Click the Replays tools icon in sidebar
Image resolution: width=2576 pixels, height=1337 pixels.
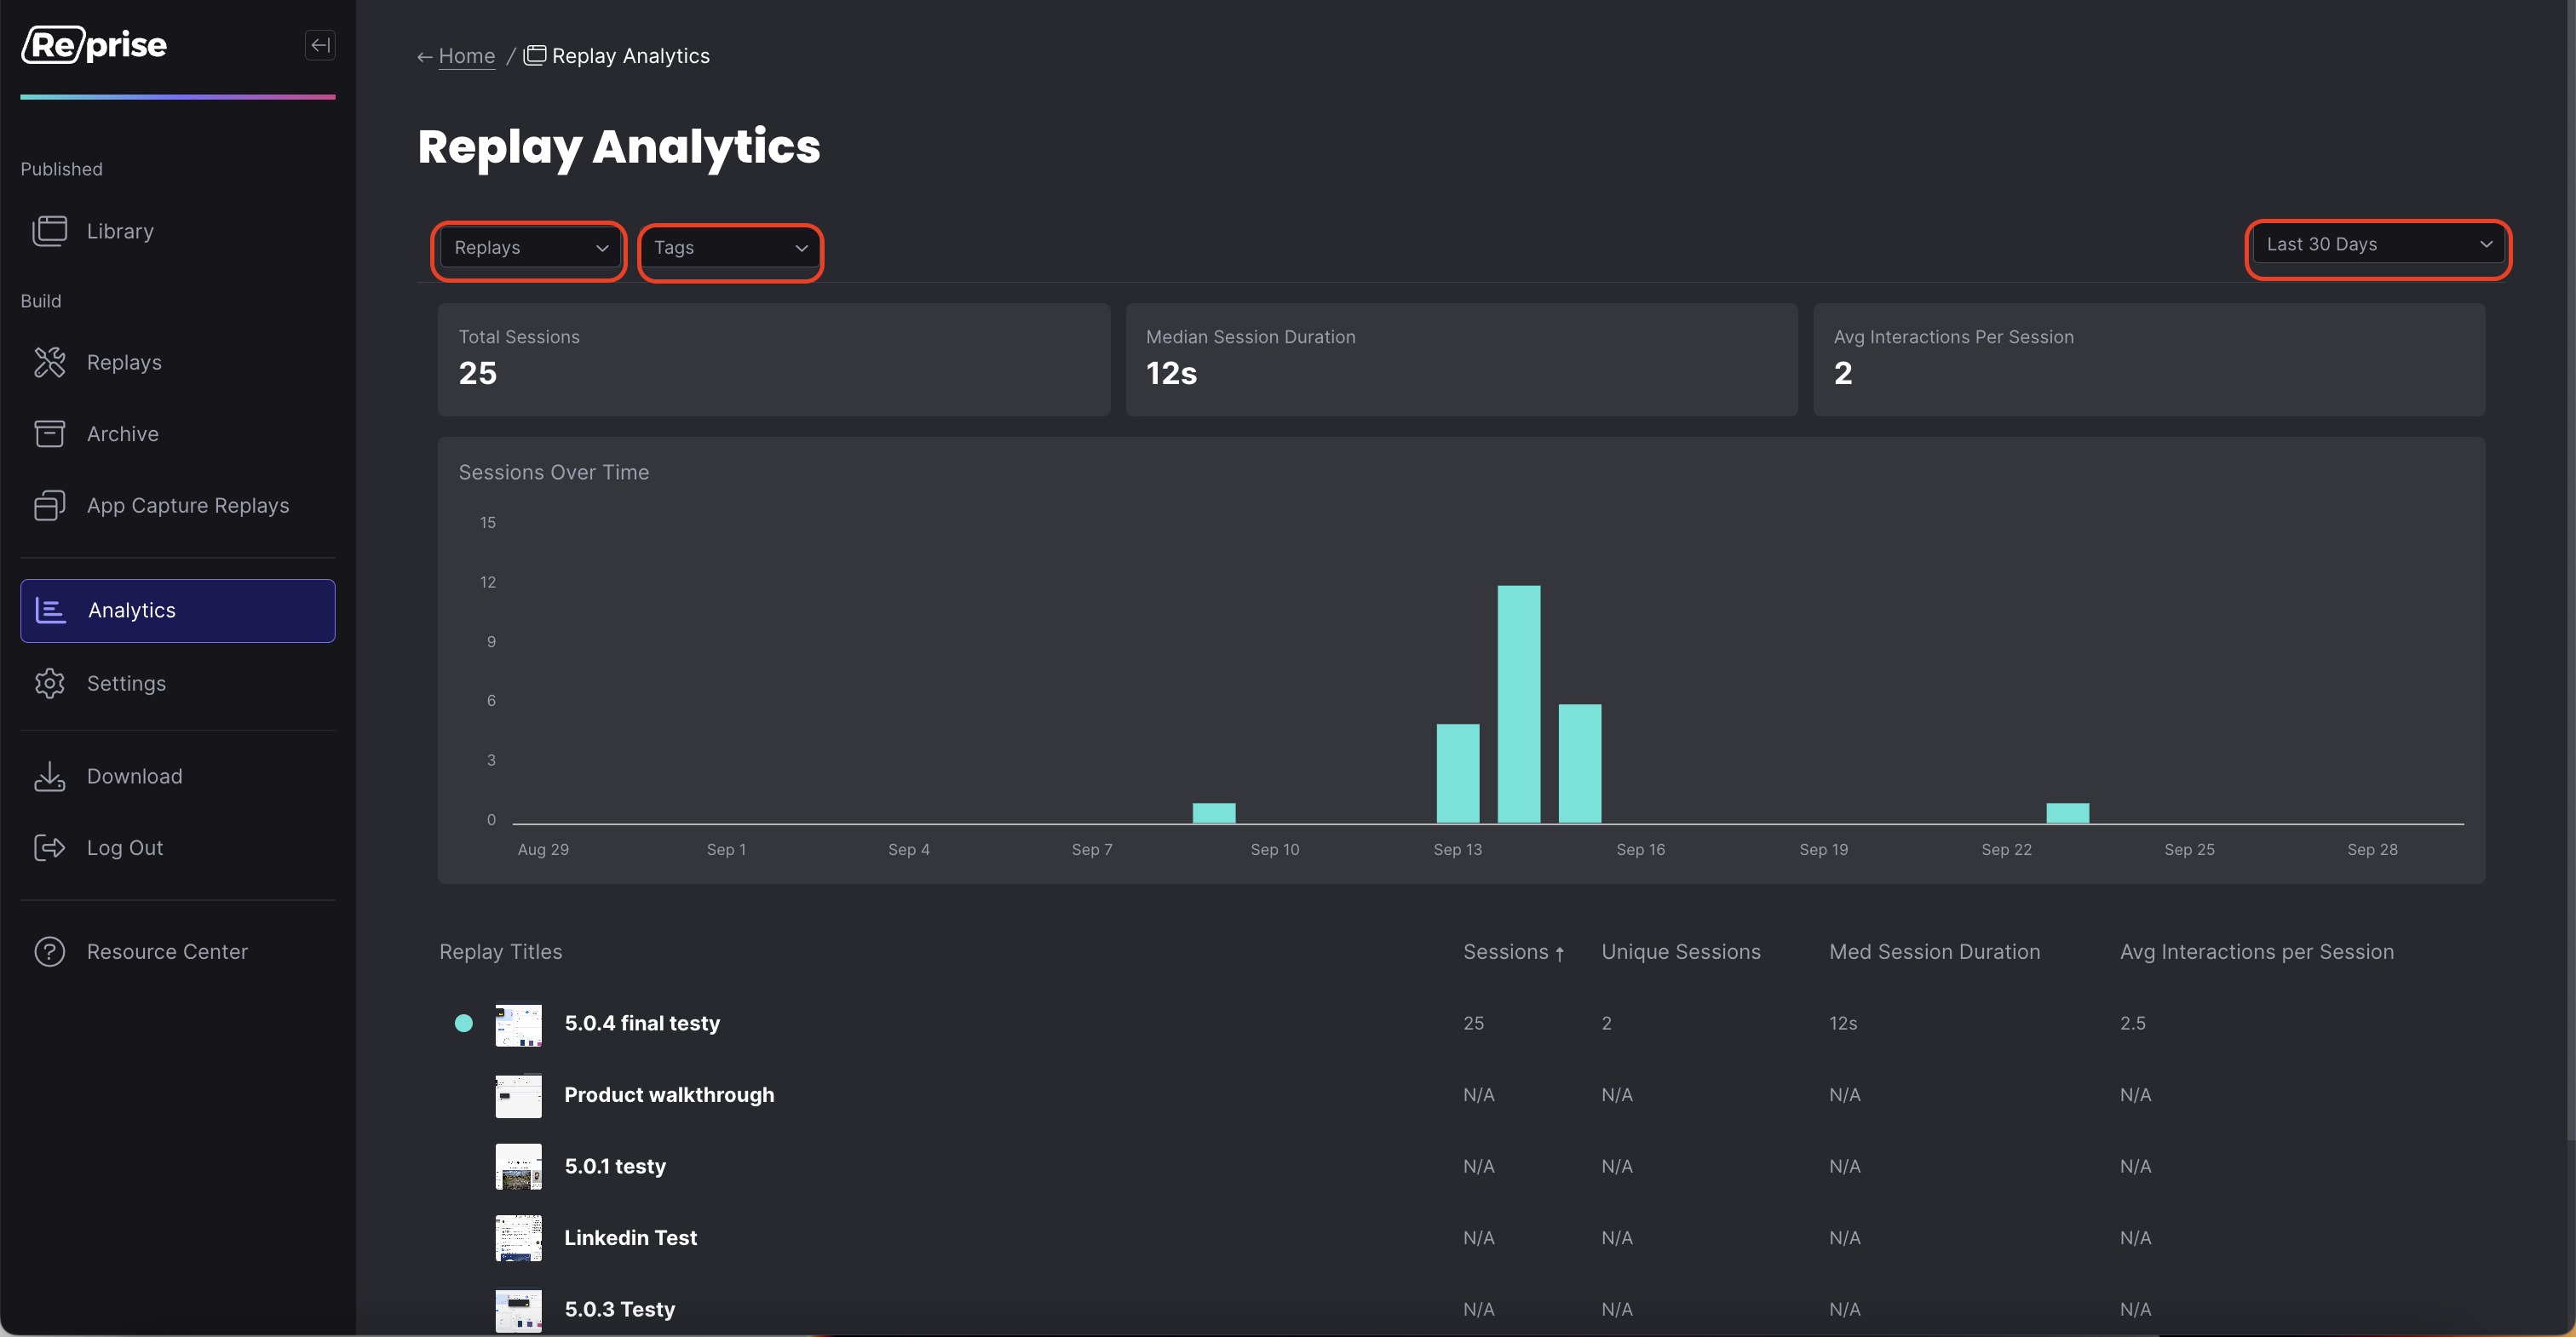point(49,362)
